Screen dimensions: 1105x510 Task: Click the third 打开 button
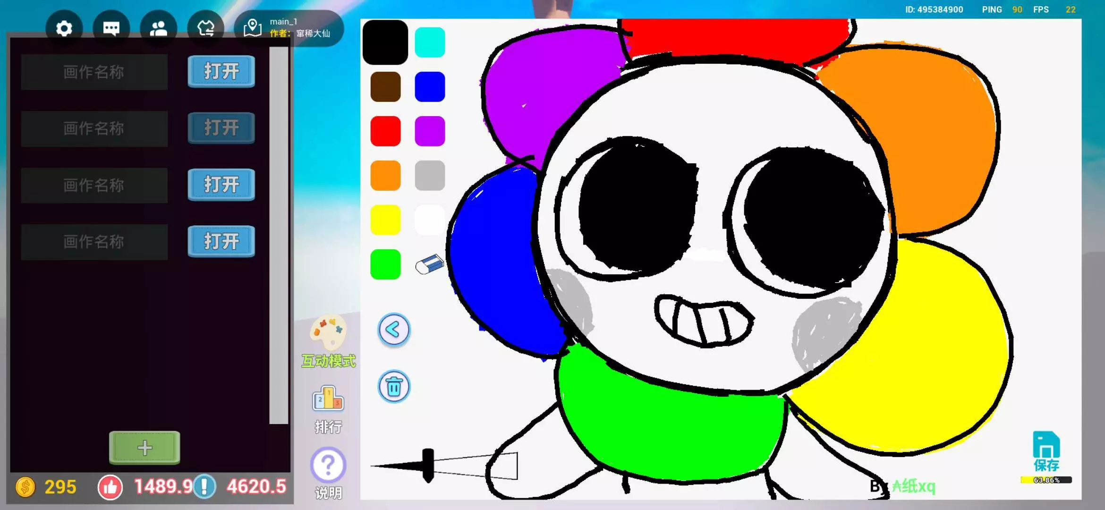pos(221,185)
